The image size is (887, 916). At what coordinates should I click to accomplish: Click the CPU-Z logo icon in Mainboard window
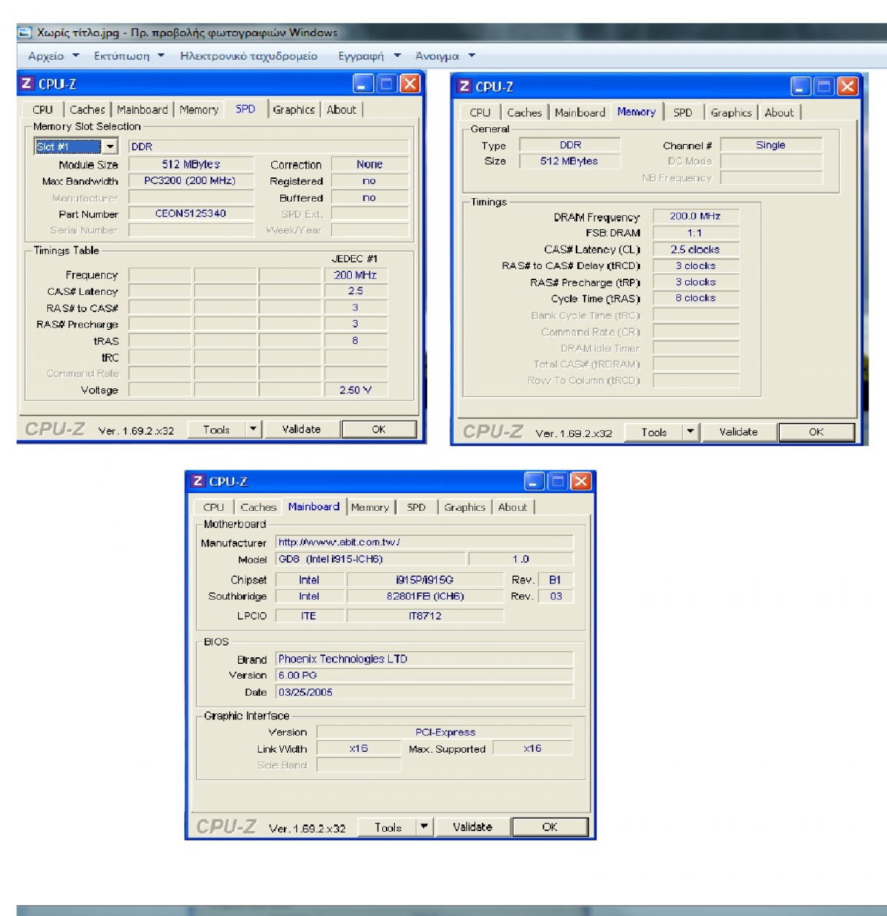click(197, 481)
